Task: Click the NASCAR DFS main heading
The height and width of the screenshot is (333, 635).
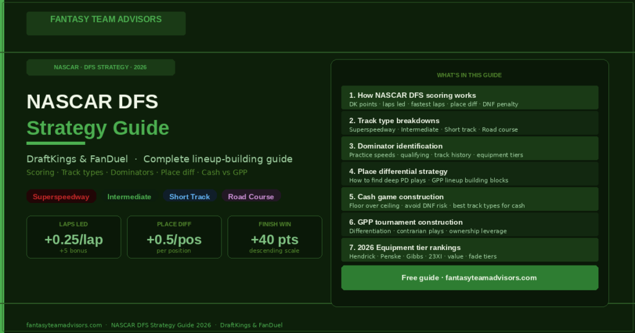Action: point(92,102)
